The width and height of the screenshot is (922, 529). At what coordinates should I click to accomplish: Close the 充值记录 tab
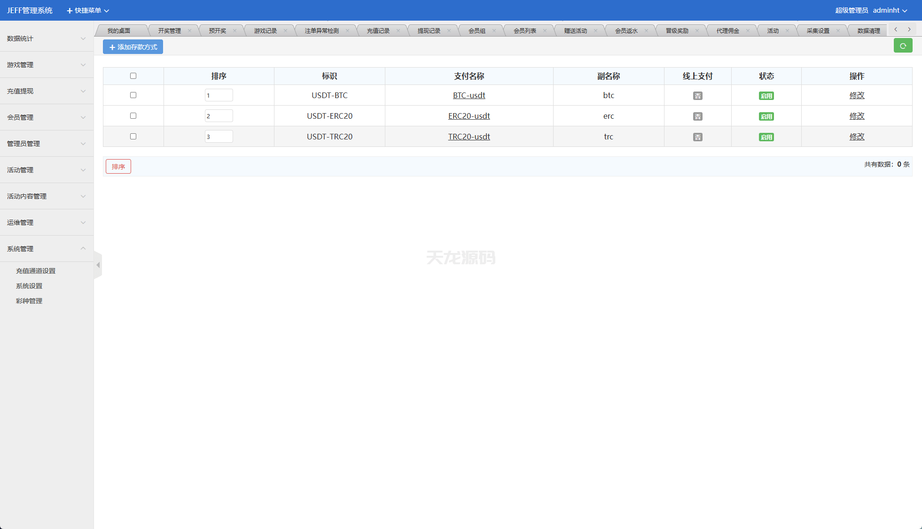click(x=398, y=31)
